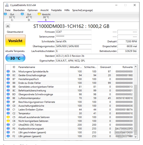Click yellow warning icon of Nicht korrigierbare Sektoren
Image resolution: width=143 pixels, height=145 pixels.
(8, 121)
